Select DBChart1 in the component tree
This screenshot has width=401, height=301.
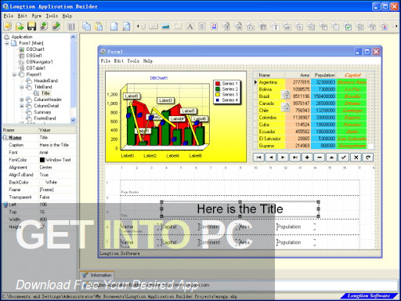click(x=35, y=49)
